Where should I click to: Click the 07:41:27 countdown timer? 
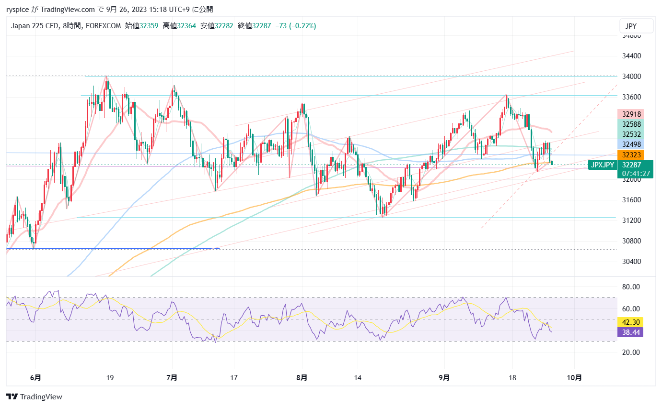coord(635,173)
